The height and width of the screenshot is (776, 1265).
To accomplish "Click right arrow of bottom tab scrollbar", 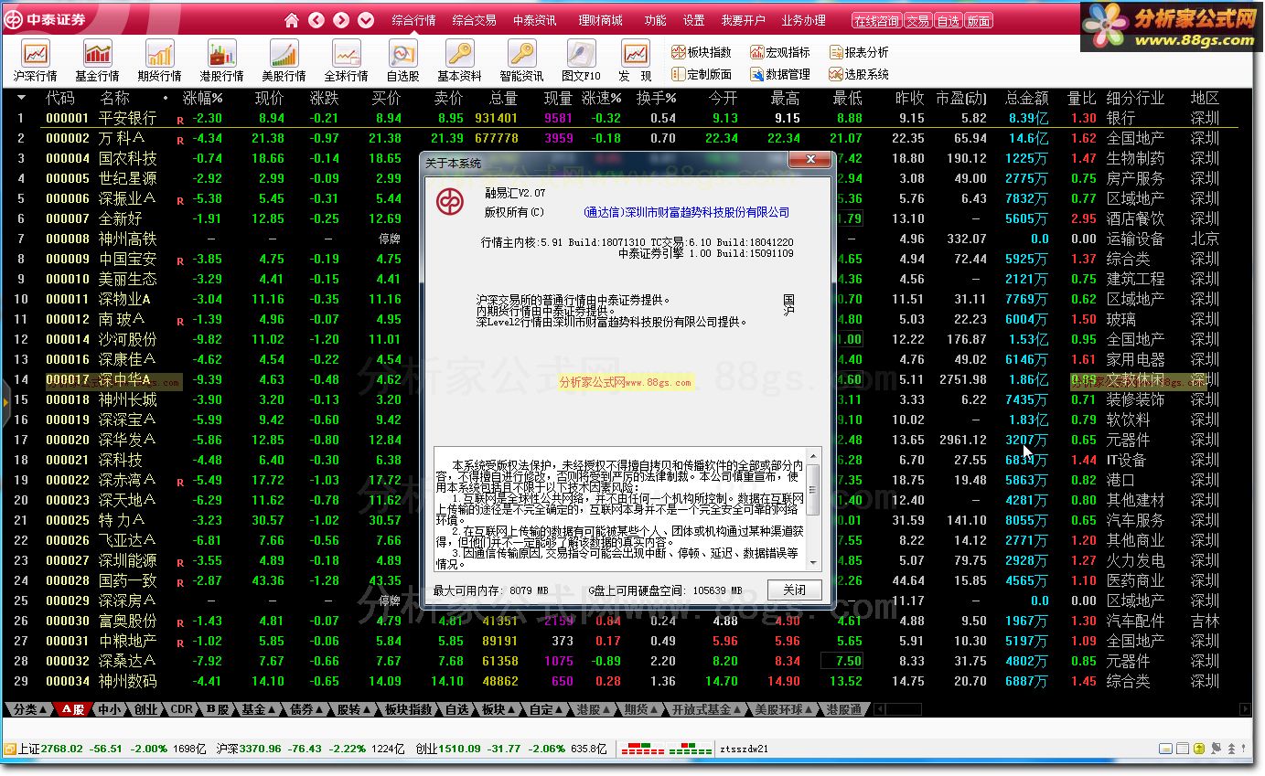I will tap(1245, 709).
